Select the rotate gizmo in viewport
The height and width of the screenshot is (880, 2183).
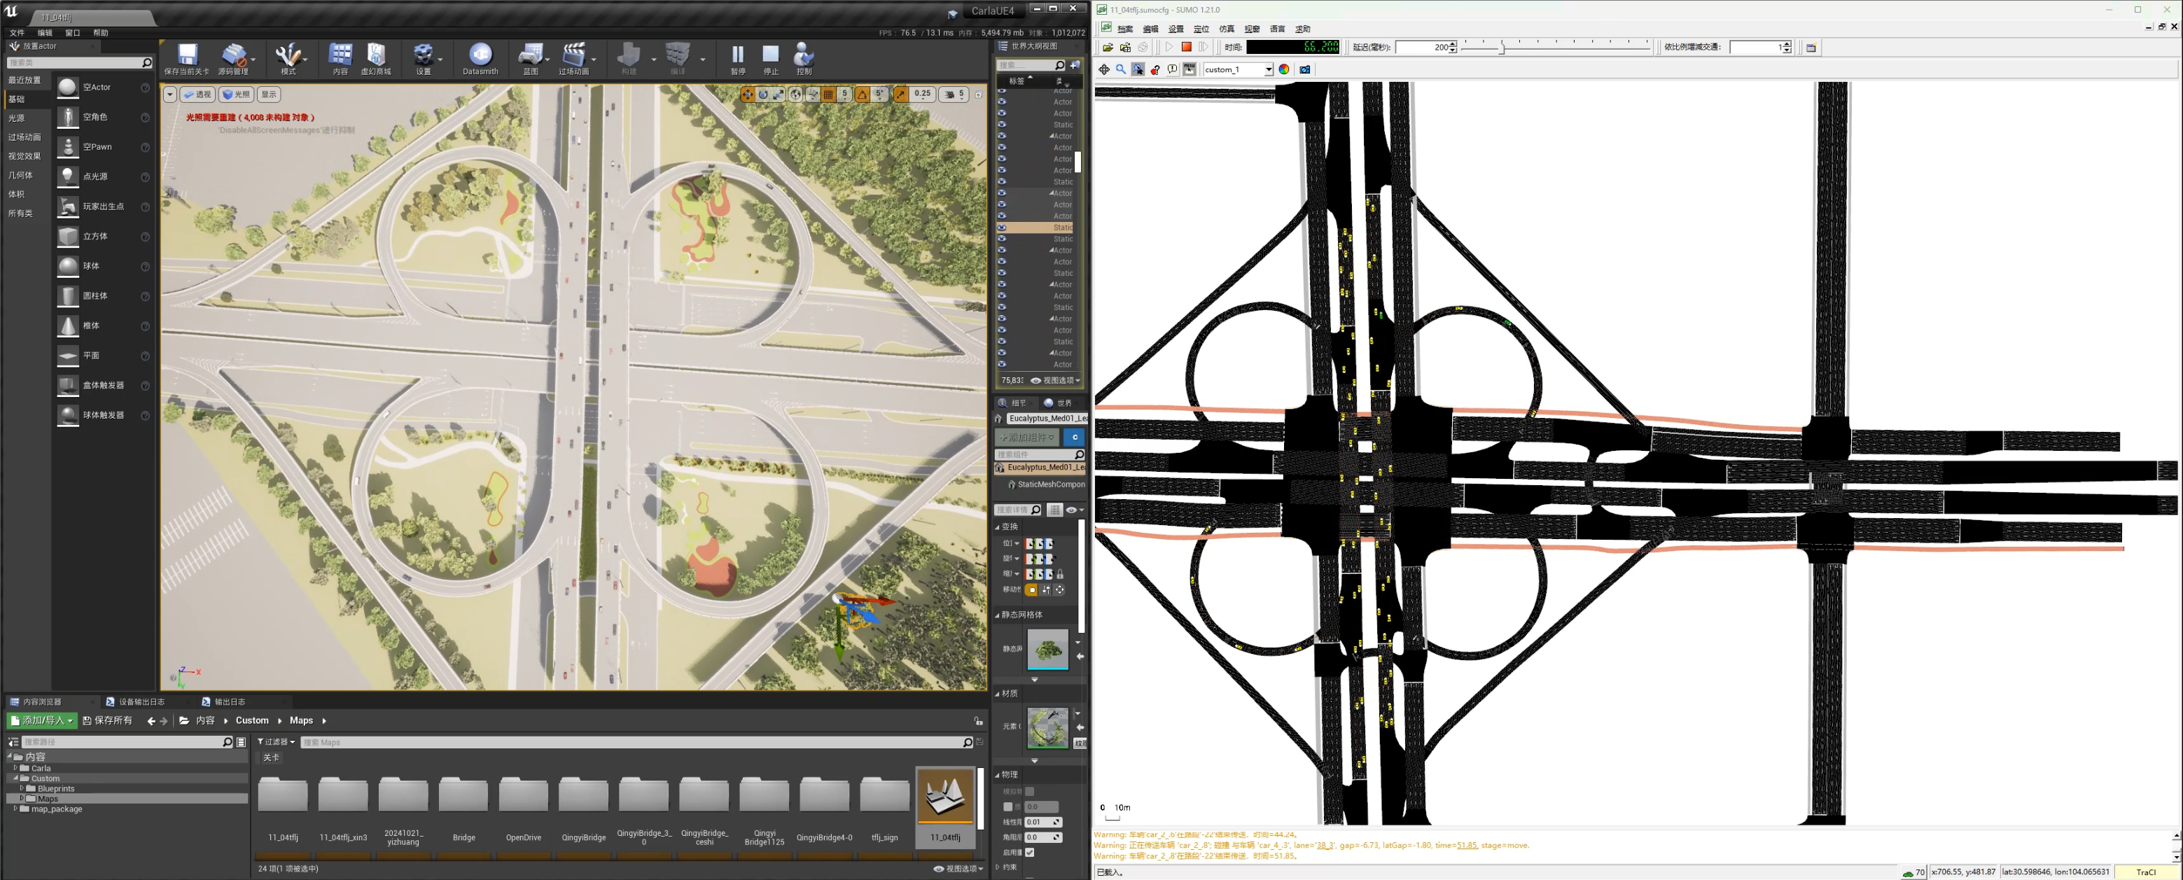(764, 94)
